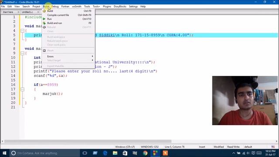Collapse the if-block fold at line 17

(x=22, y=89)
